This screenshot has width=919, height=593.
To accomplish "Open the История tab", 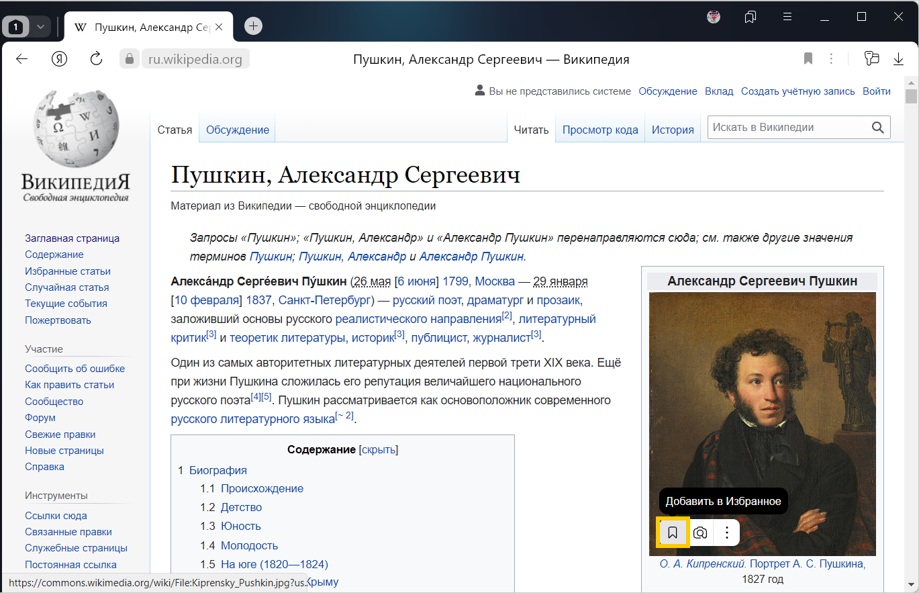I will tap(673, 130).
